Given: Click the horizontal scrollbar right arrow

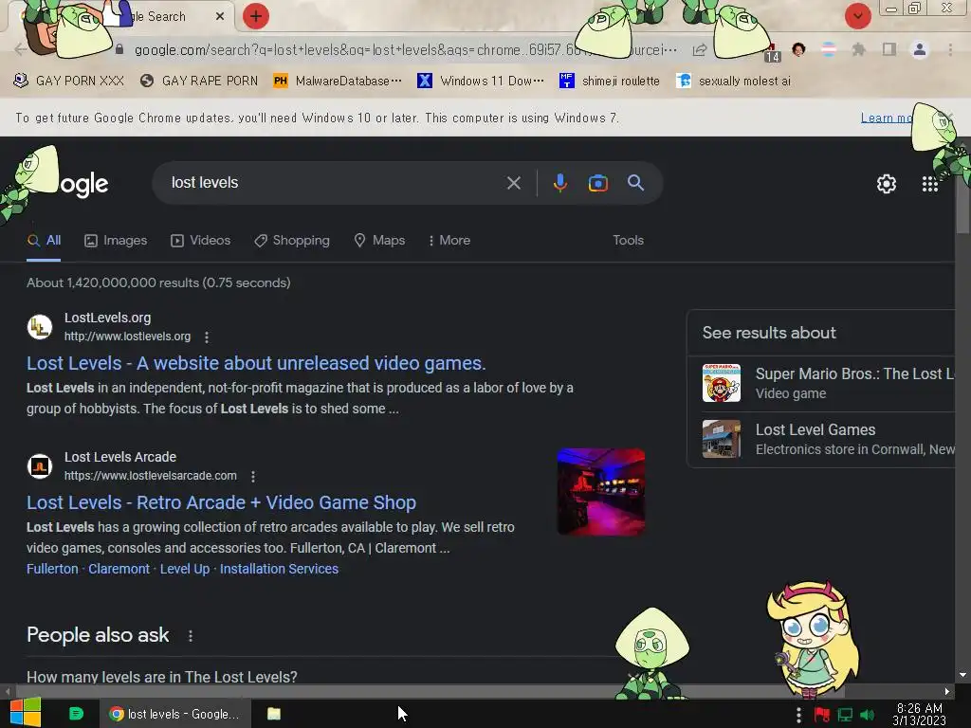Looking at the screenshot, I should pos(947,691).
